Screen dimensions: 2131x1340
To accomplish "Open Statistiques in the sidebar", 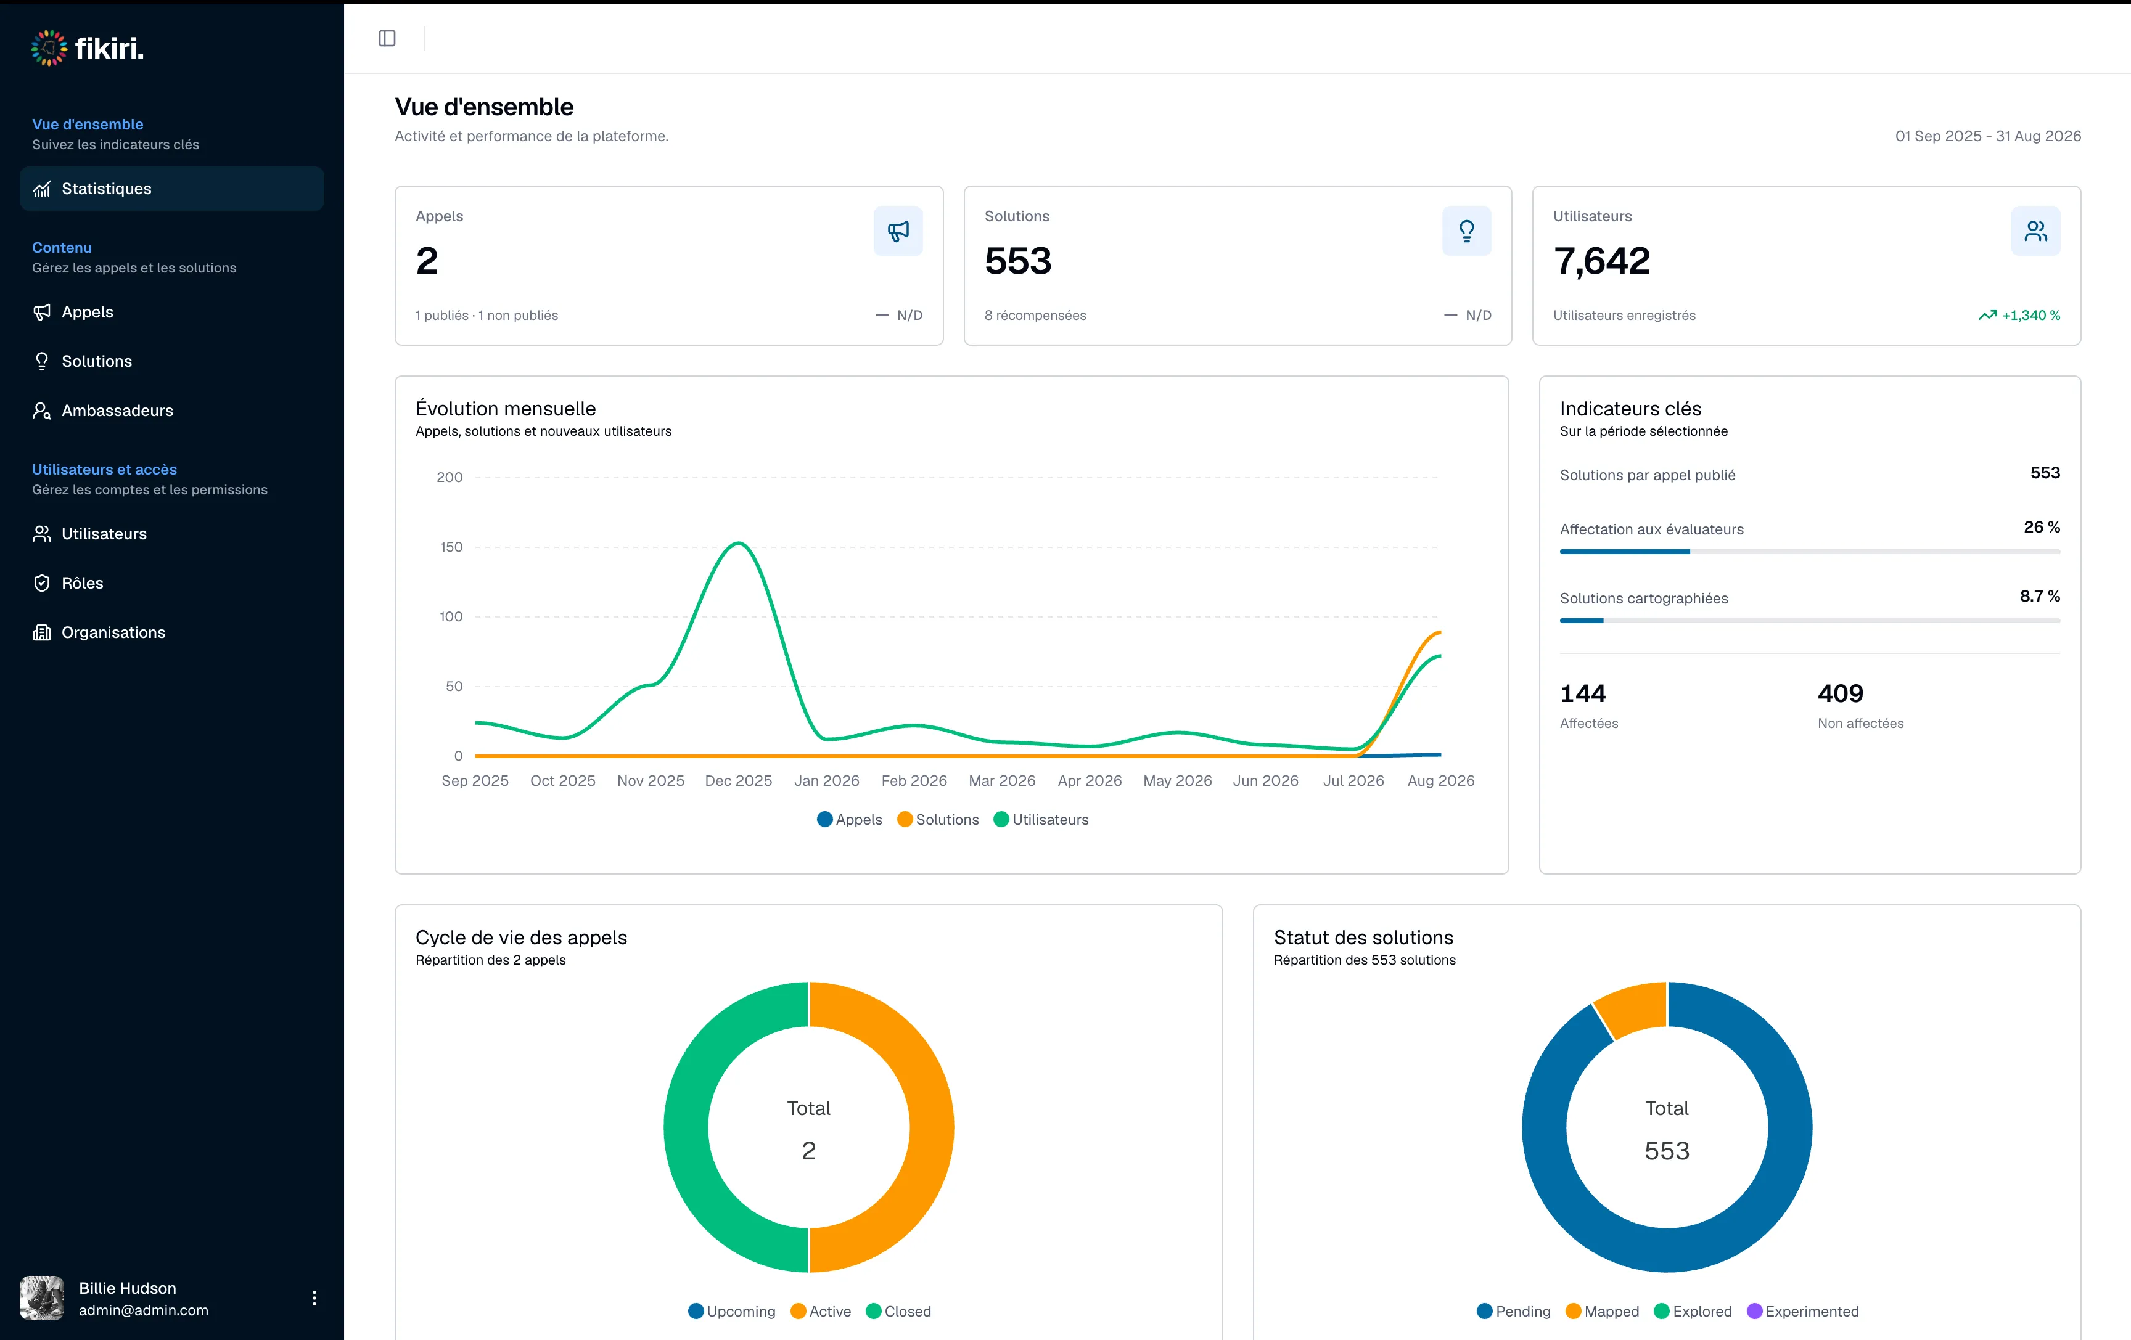I will [171, 189].
